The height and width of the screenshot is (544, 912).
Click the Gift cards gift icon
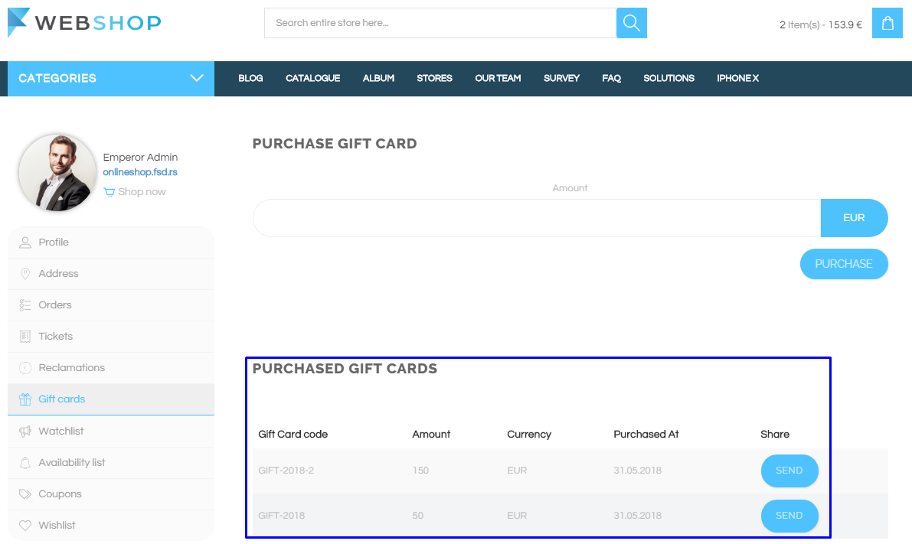[x=25, y=399]
